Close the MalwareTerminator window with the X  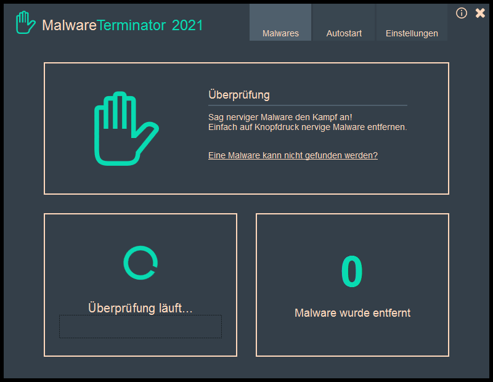[480, 13]
